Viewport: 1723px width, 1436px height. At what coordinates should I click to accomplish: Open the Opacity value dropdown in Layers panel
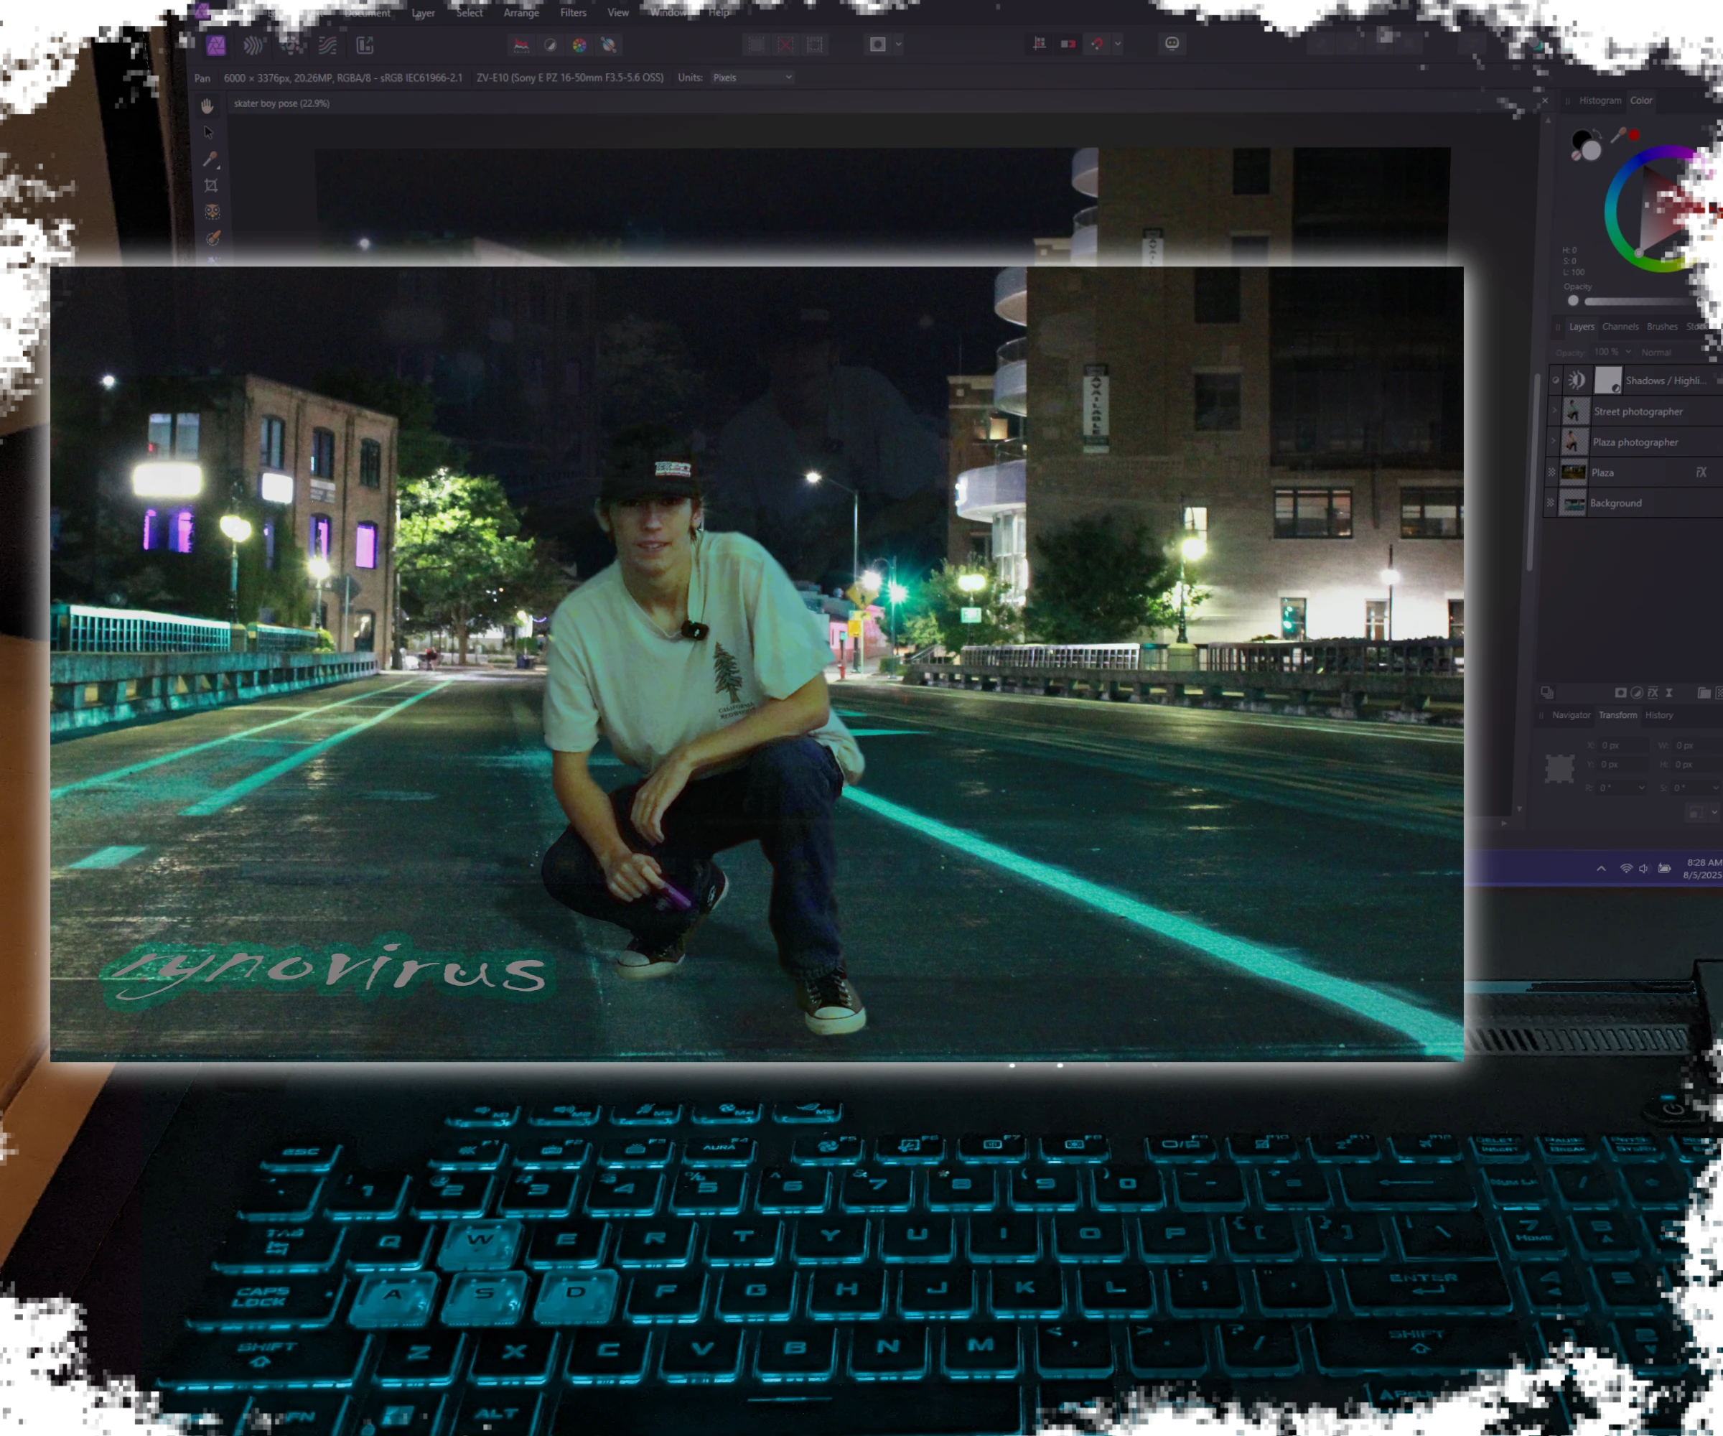1628,351
